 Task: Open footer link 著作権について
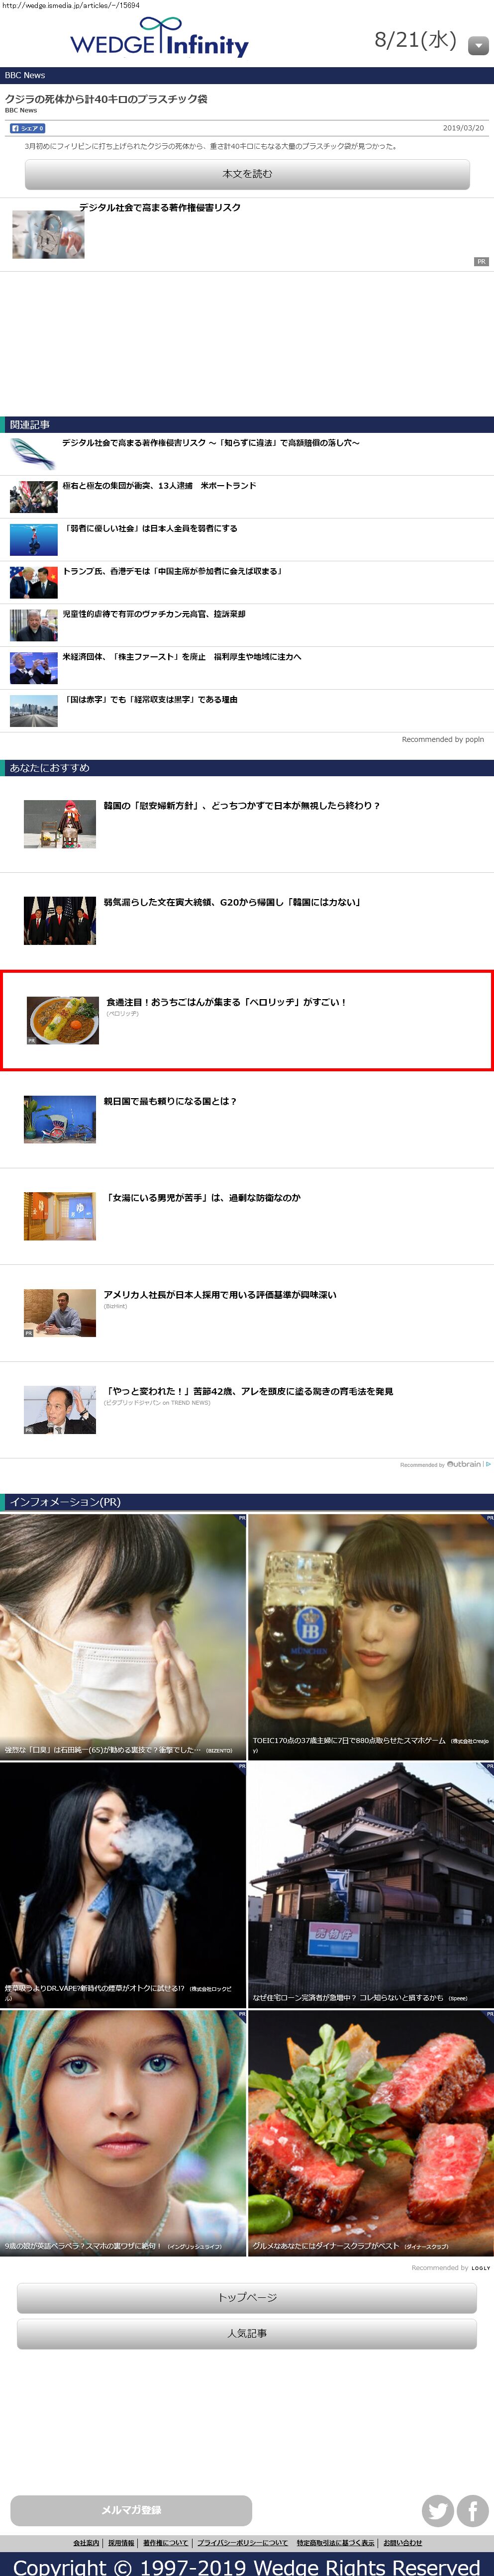click(x=165, y=2543)
